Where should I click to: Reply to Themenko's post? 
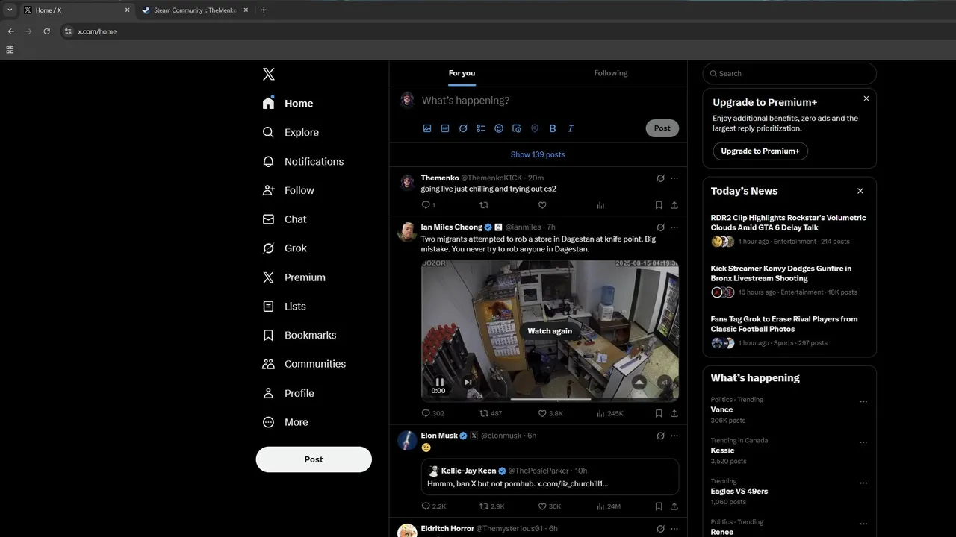pyautogui.click(x=428, y=205)
